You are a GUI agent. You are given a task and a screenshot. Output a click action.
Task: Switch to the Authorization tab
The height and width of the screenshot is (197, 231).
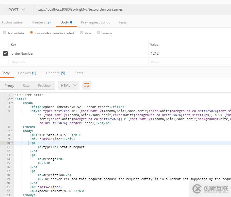(x=12, y=22)
